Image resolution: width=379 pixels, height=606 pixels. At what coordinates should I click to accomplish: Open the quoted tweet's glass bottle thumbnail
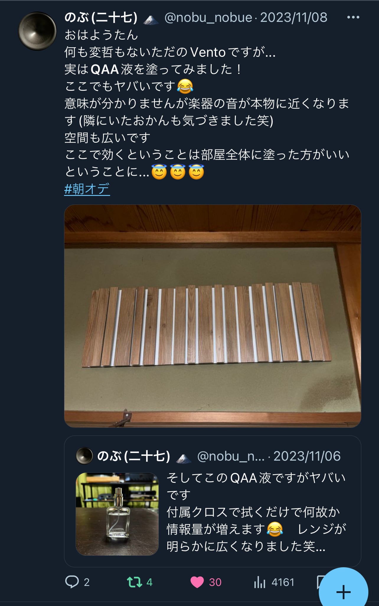[x=117, y=514]
